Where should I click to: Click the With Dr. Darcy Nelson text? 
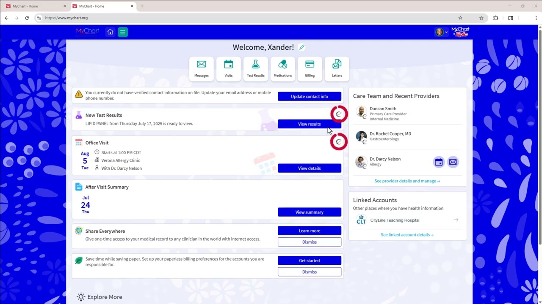pyautogui.click(x=122, y=168)
